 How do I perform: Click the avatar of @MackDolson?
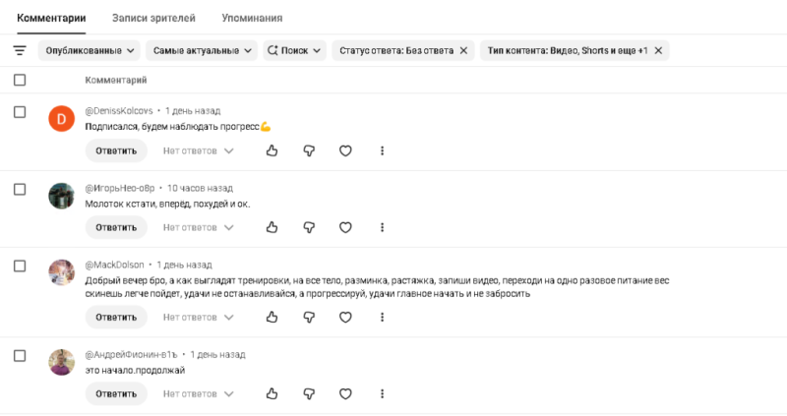(61, 272)
